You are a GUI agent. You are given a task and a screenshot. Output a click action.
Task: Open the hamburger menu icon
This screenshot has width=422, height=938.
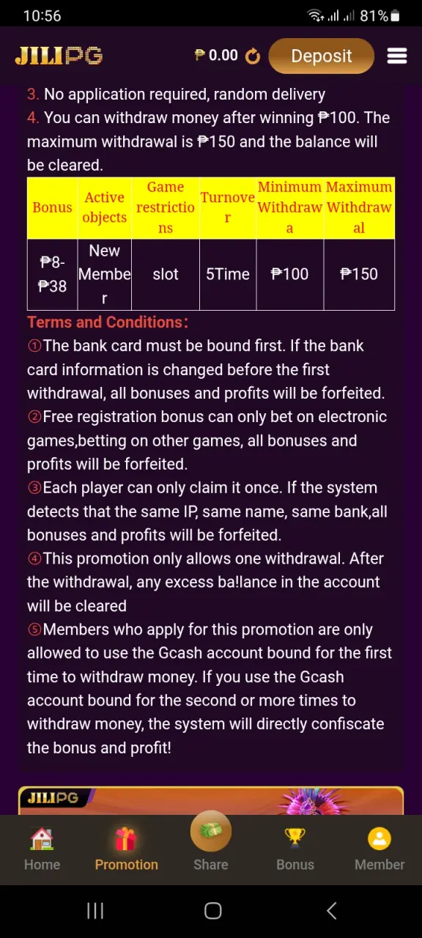397,56
